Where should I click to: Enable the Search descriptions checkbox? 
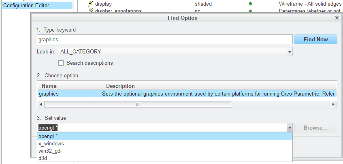61,63
